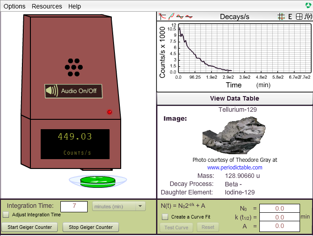Click the E error bars icon
This screenshot has width=313, height=236.
coord(290,17)
